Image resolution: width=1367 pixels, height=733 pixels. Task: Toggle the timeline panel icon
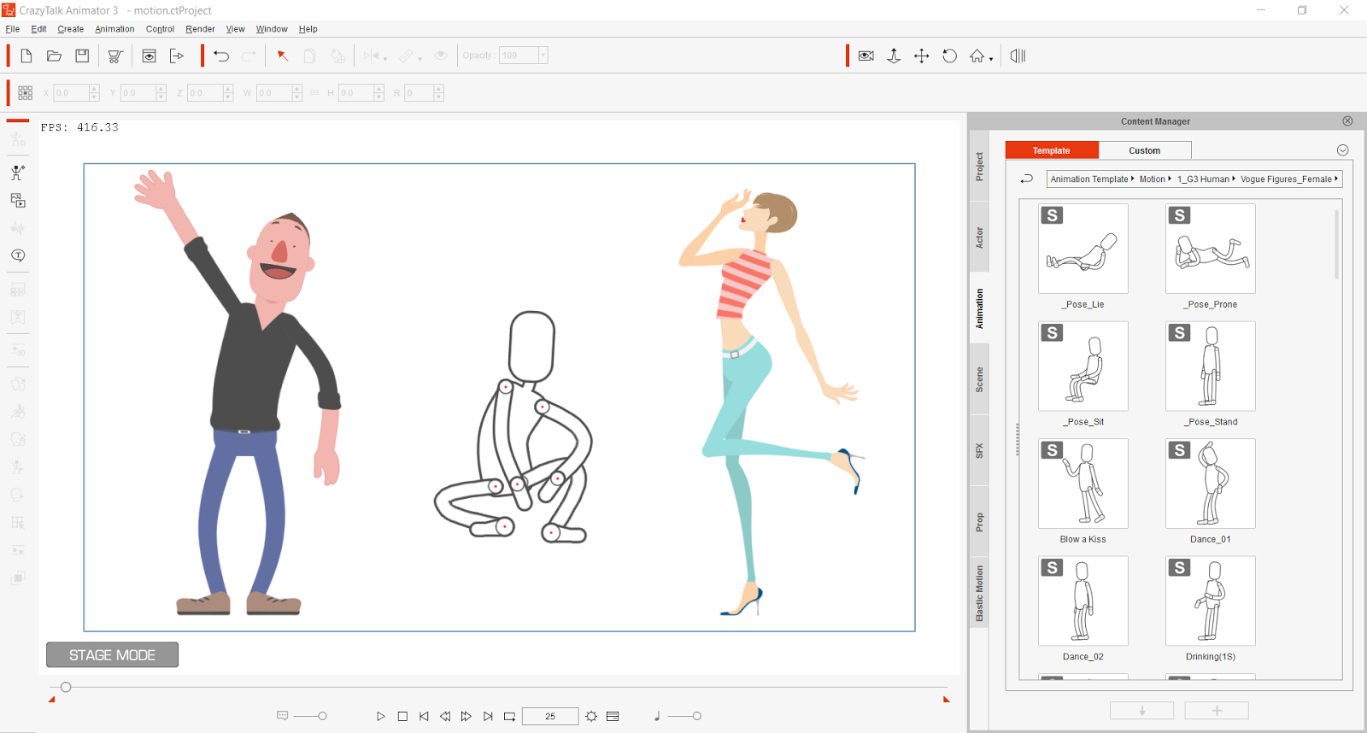pyautogui.click(x=613, y=716)
